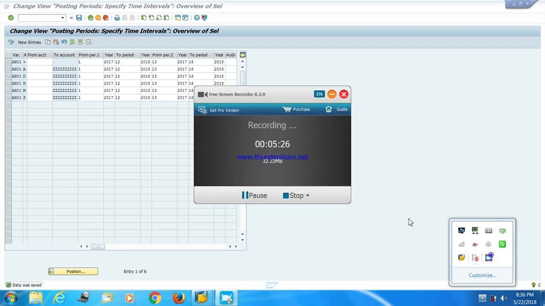Open SAP Help question mark icon

click(x=197, y=17)
